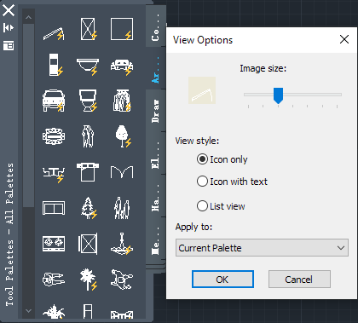Choose the evergreen tree block icon
The width and height of the screenshot is (358, 323).
89,208
